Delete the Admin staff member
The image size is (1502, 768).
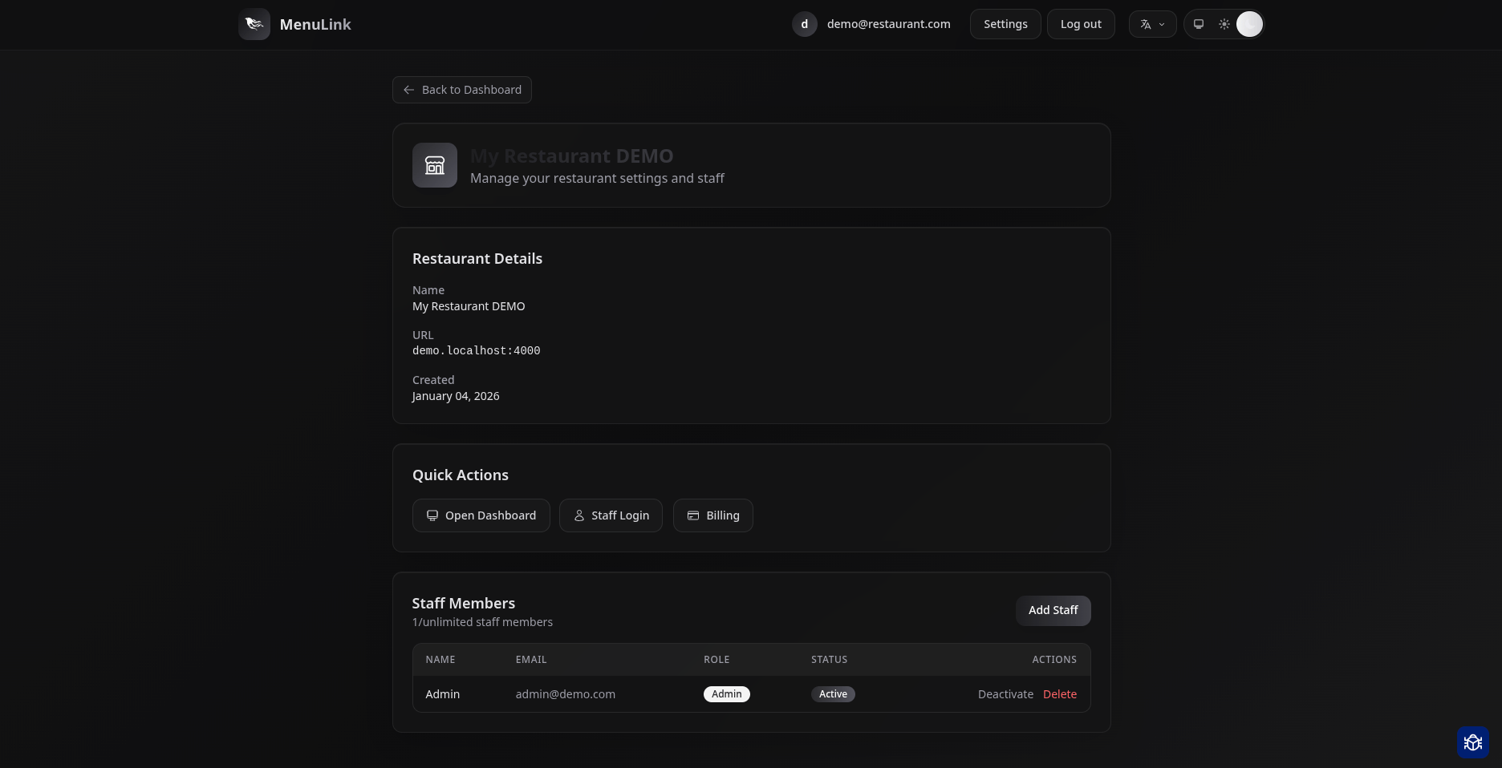point(1060,694)
